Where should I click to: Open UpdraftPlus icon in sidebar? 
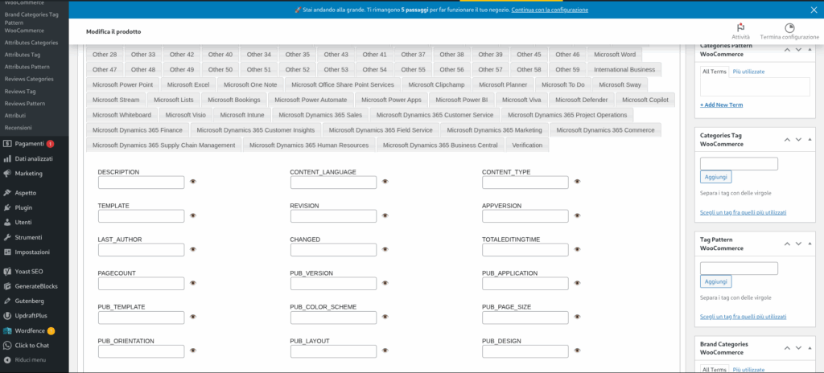7,316
